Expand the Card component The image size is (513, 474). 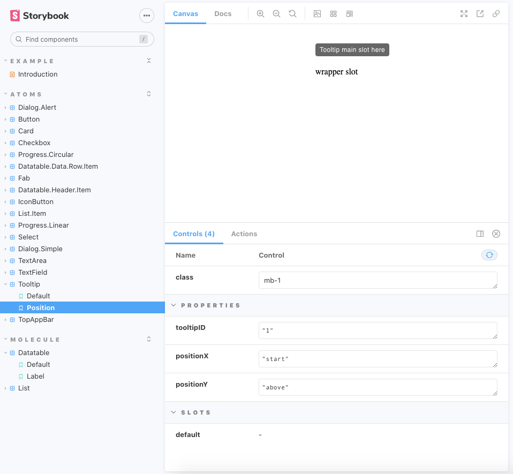(x=26, y=131)
